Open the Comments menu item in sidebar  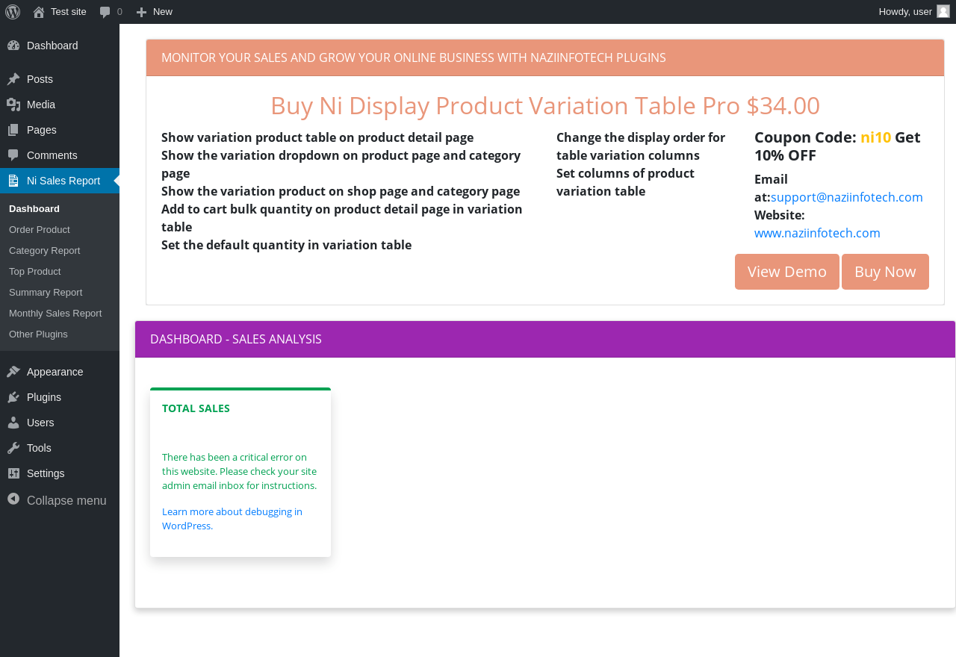coord(60,155)
